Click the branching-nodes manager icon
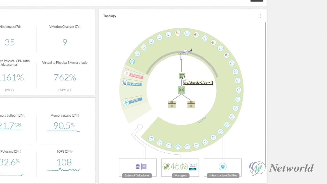Viewport: 327px width, 184px height. tap(184, 167)
